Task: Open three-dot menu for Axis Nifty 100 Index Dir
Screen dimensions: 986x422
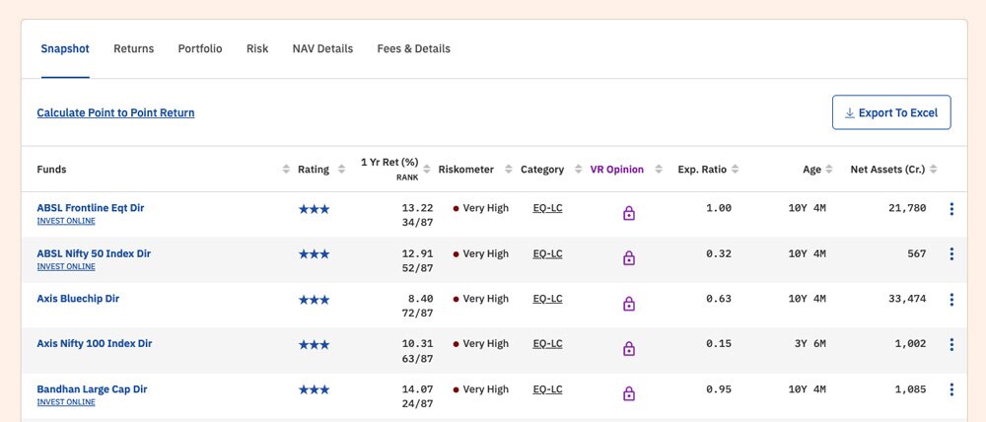Action: [x=951, y=344]
